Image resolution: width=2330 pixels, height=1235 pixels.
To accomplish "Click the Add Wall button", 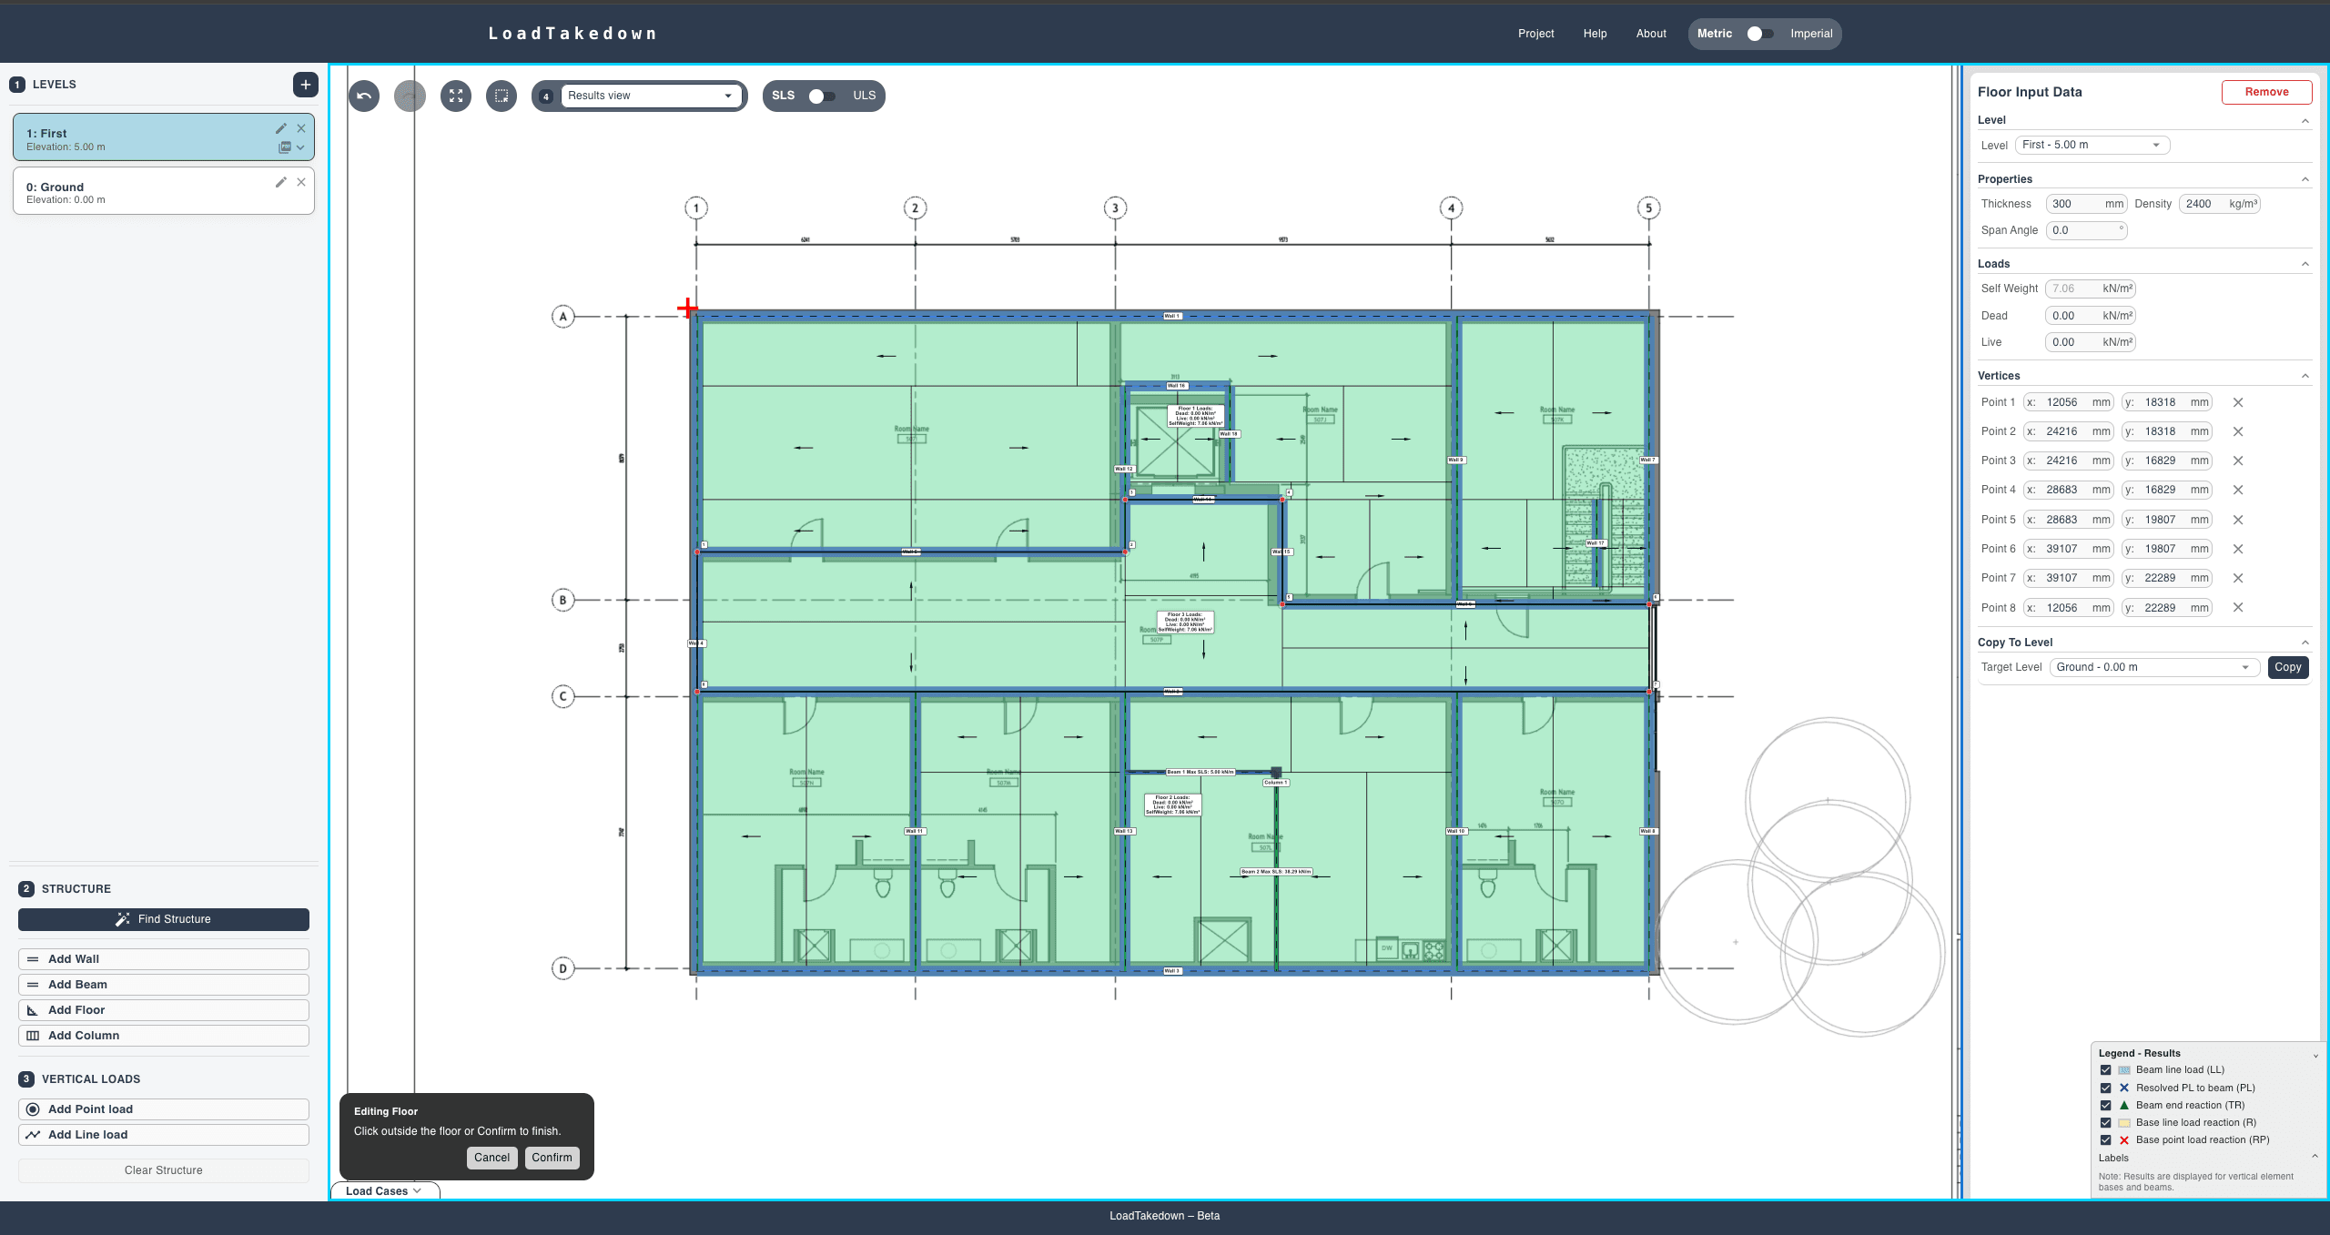I will coord(164,959).
